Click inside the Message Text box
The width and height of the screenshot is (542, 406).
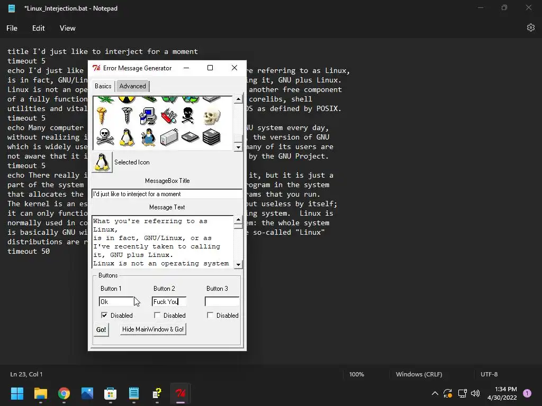(x=162, y=242)
